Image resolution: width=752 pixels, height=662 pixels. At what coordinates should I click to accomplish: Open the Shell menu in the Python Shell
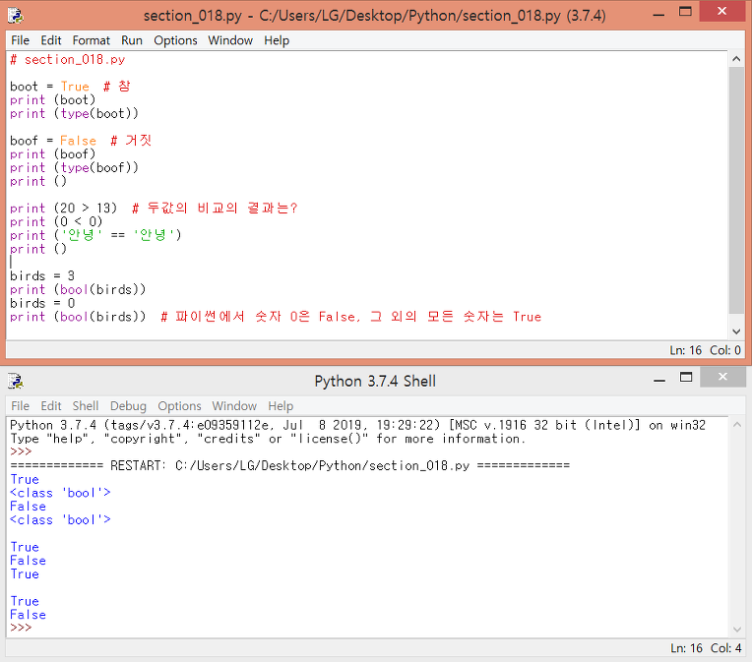tap(86, 406)
